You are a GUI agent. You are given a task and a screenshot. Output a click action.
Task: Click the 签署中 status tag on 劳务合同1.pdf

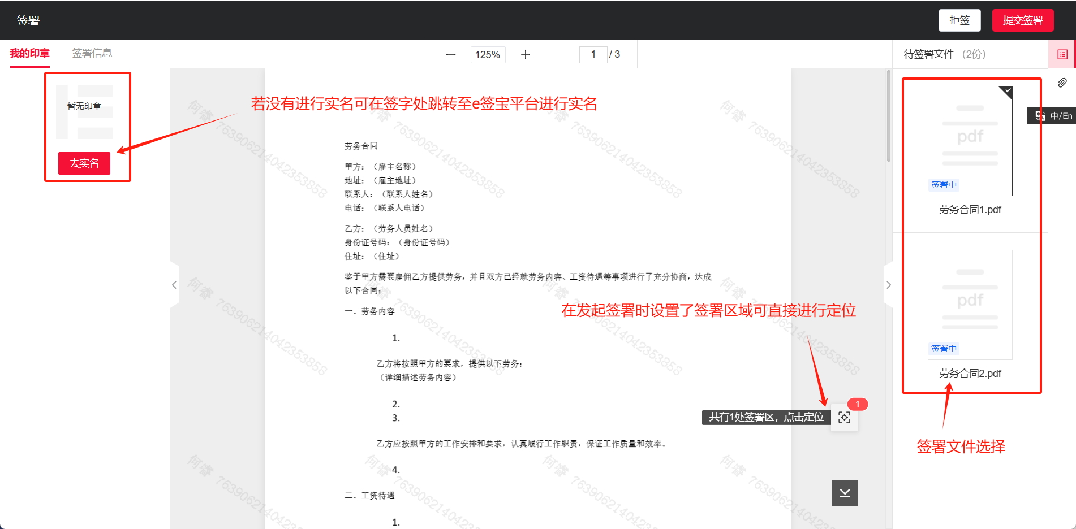click(x=944, y=185)
